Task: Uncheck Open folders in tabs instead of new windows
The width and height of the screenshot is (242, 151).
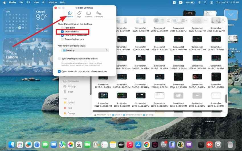Action: click(x=59, y=71)
